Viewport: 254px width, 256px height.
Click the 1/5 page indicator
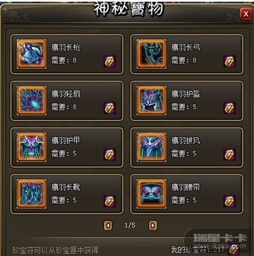130,226
